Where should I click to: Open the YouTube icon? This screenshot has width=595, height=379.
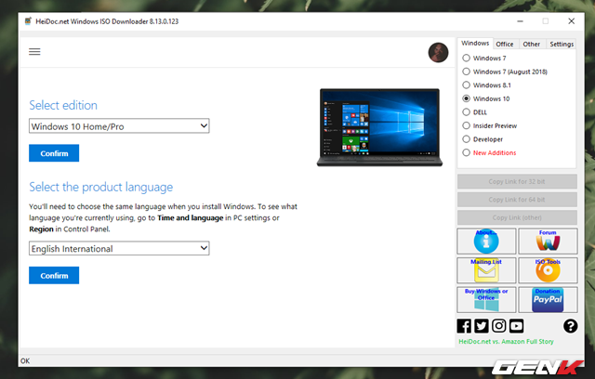517,326
